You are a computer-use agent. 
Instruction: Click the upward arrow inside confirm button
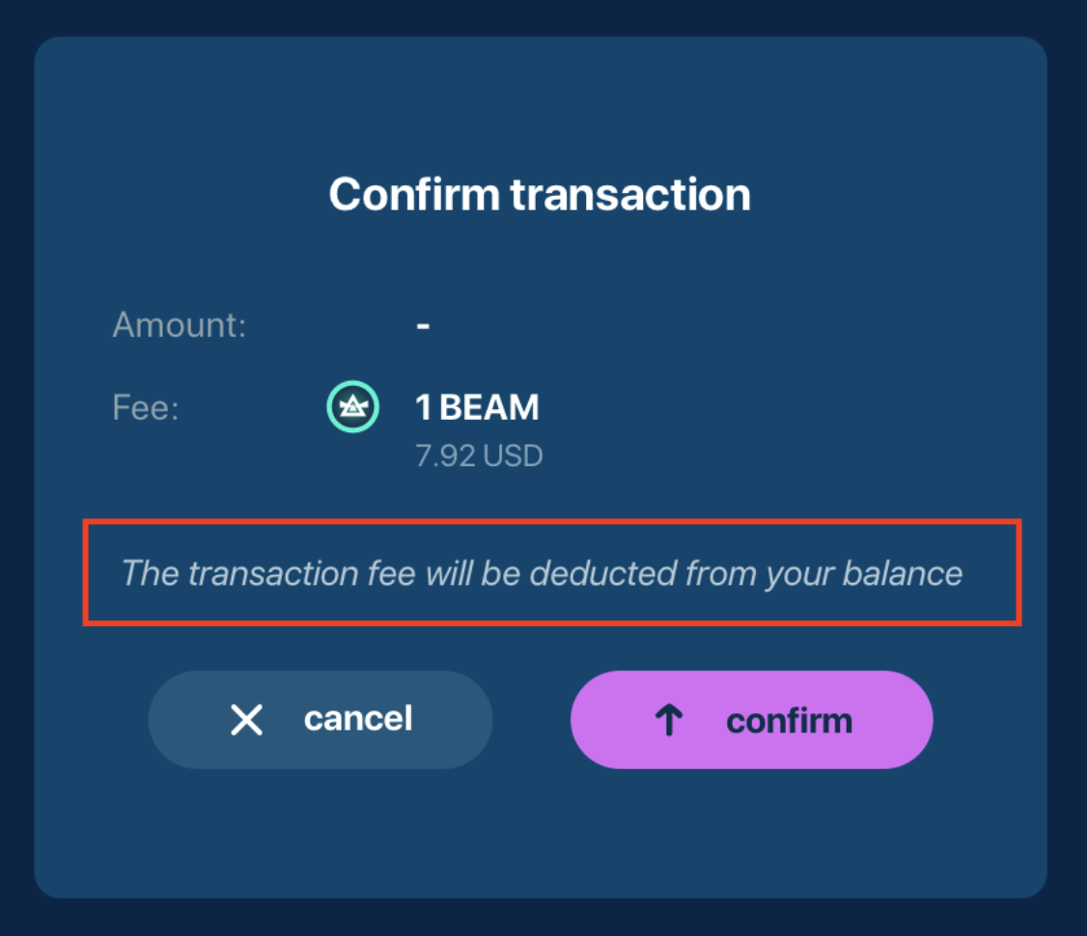click(x=671, y=719)
